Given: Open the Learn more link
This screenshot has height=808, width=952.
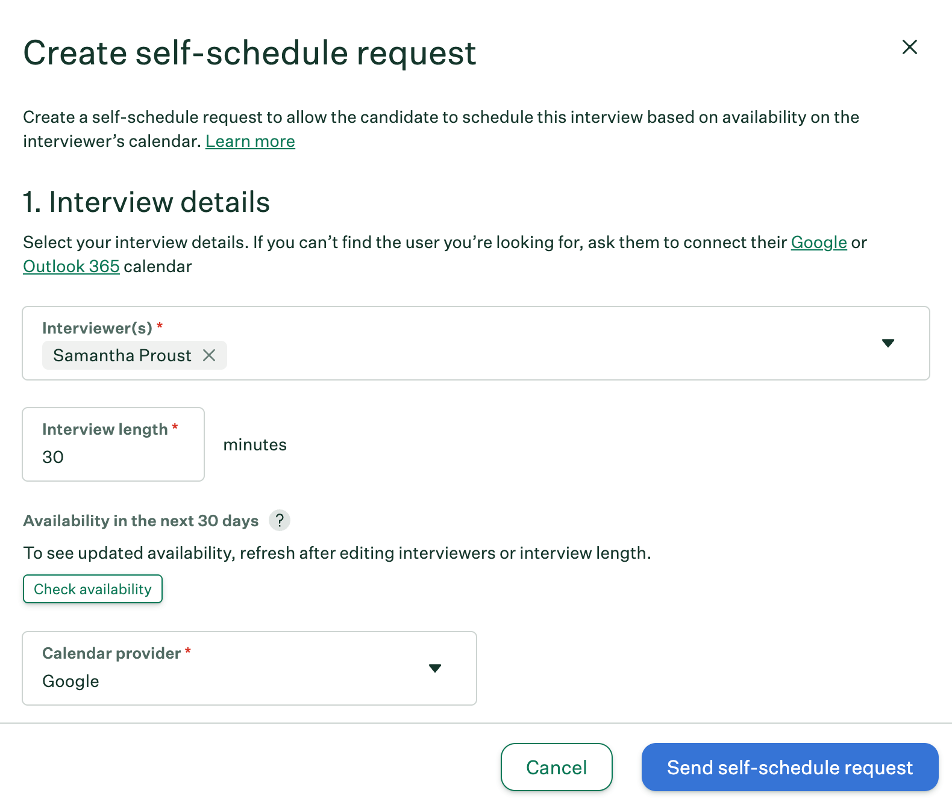Looking at the screenshot, I should point(250,141).
